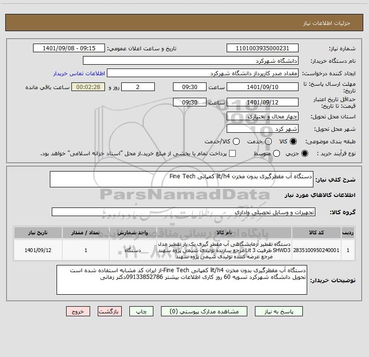
Task: Click the delivery city field شهر کرد
Action: pos(263,128)
